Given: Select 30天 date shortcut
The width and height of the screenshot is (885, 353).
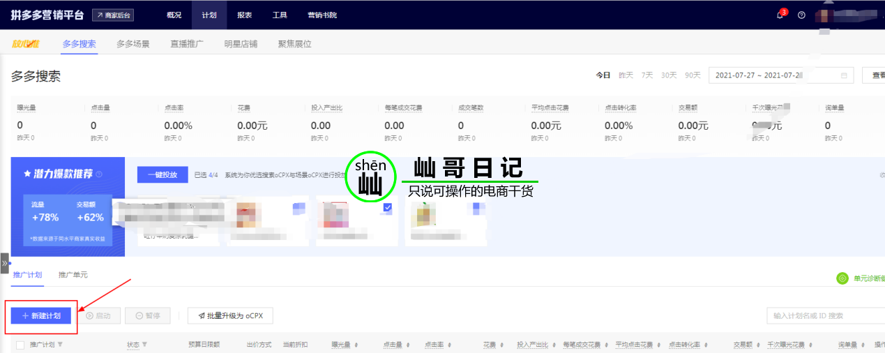Looking at the screenshot, I should 669,75.
